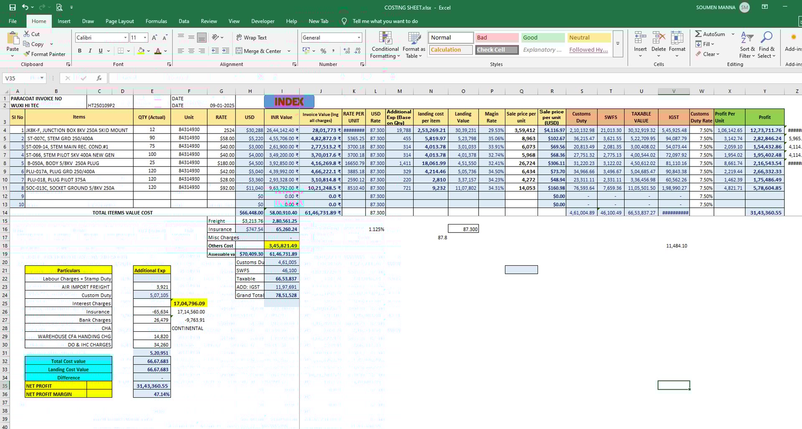Image resolution: width=802 pixels, height=429 pixels.
Task: Apply the Good cell style
Action: (x=543, y=38)
